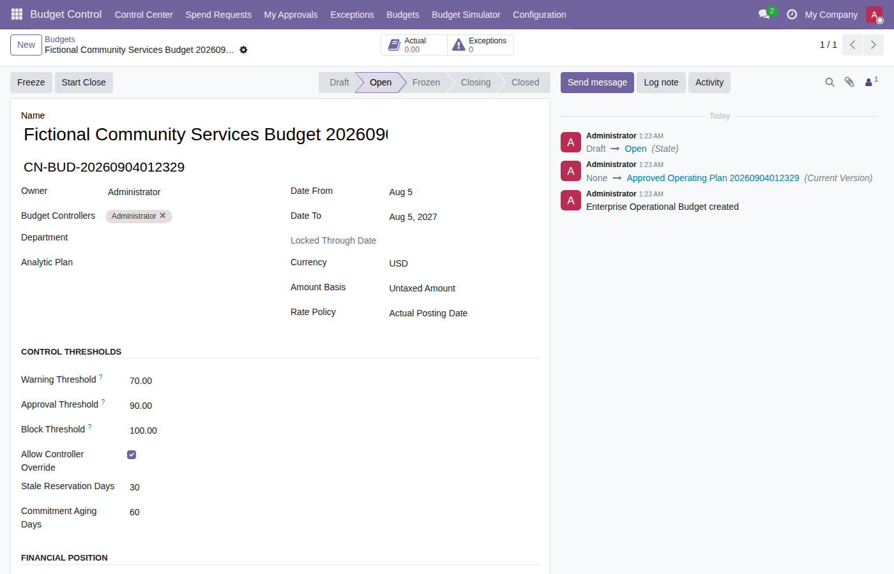Set status to Closing in statusbar
The image size is (894, 574).
click(x=476, y=82)
